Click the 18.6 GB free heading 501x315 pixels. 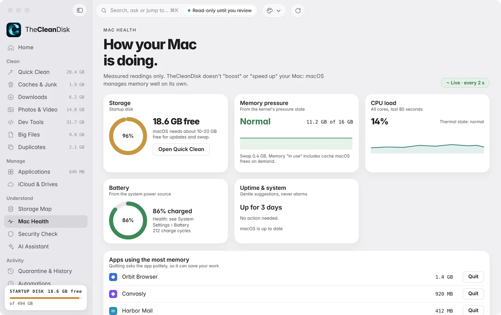coord(176,122)
